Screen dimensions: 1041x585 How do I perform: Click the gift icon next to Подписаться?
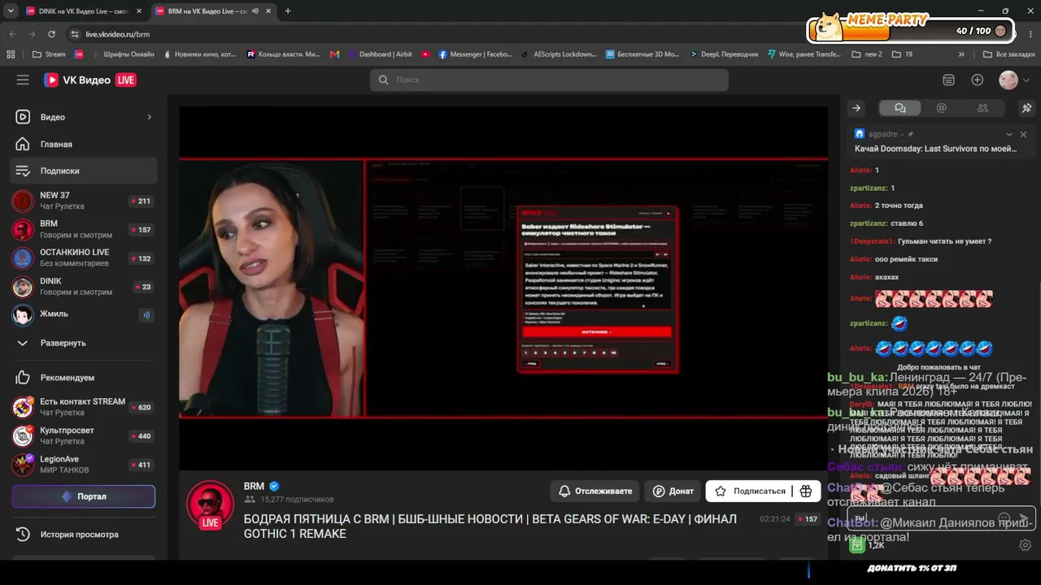(806, 491)
